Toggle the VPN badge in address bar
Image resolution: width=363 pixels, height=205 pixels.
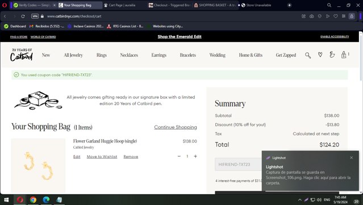click(x=35, y=16)
